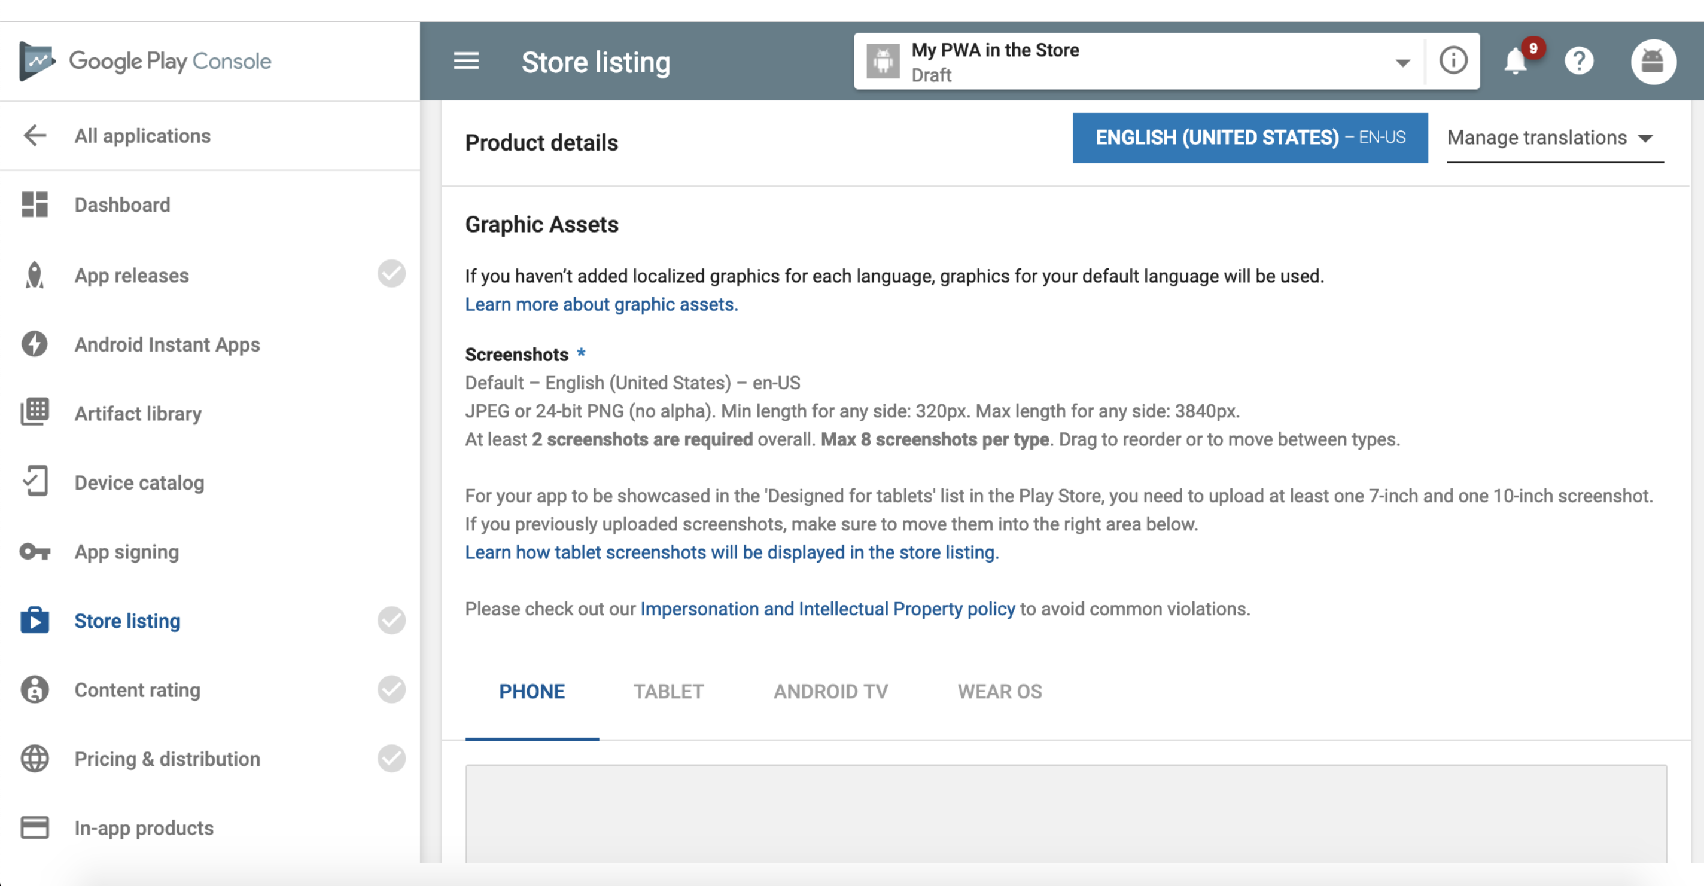Switch to the ANDROID TV tab
1704x886 pixels.
830,691
